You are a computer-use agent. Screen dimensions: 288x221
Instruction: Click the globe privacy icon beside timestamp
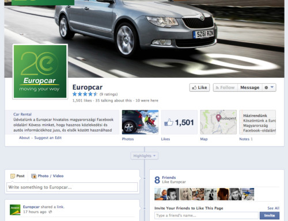coord(50,212)
